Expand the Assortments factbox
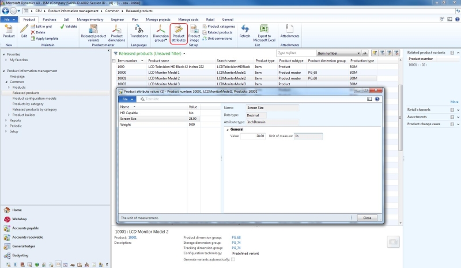461x268 pixels. pyautogui.click(x=458, y=117)
